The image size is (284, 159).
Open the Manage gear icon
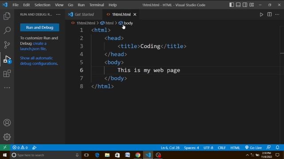click(7, 137)
